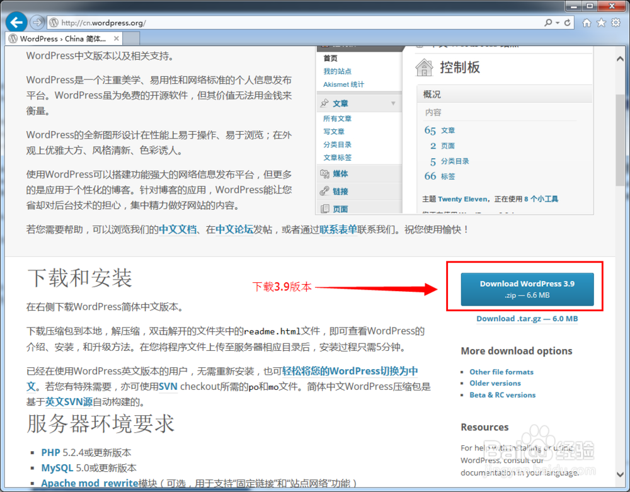Click the 65 文章 count
Image resolution: width=630 pixels, height=492 pixels.
[440, 130]
